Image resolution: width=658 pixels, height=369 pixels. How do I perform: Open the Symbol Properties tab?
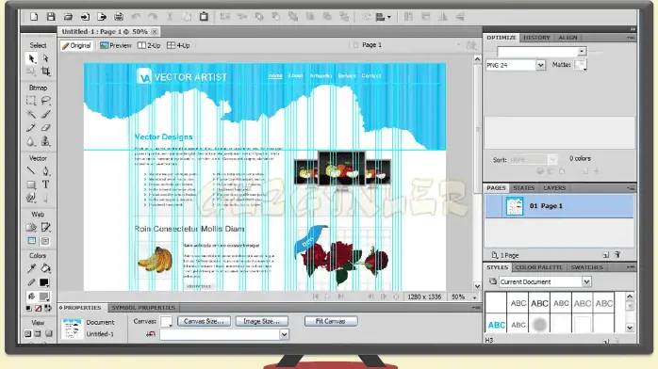click(143, 308)
